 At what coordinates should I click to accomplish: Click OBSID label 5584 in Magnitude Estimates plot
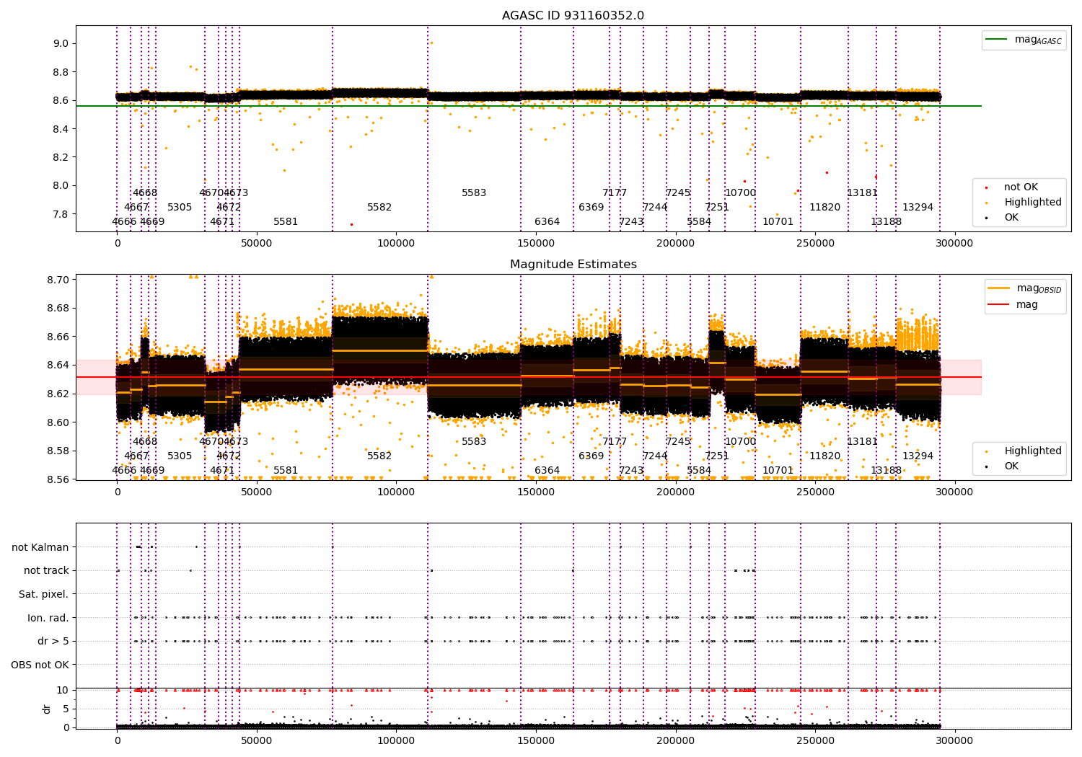699,471
